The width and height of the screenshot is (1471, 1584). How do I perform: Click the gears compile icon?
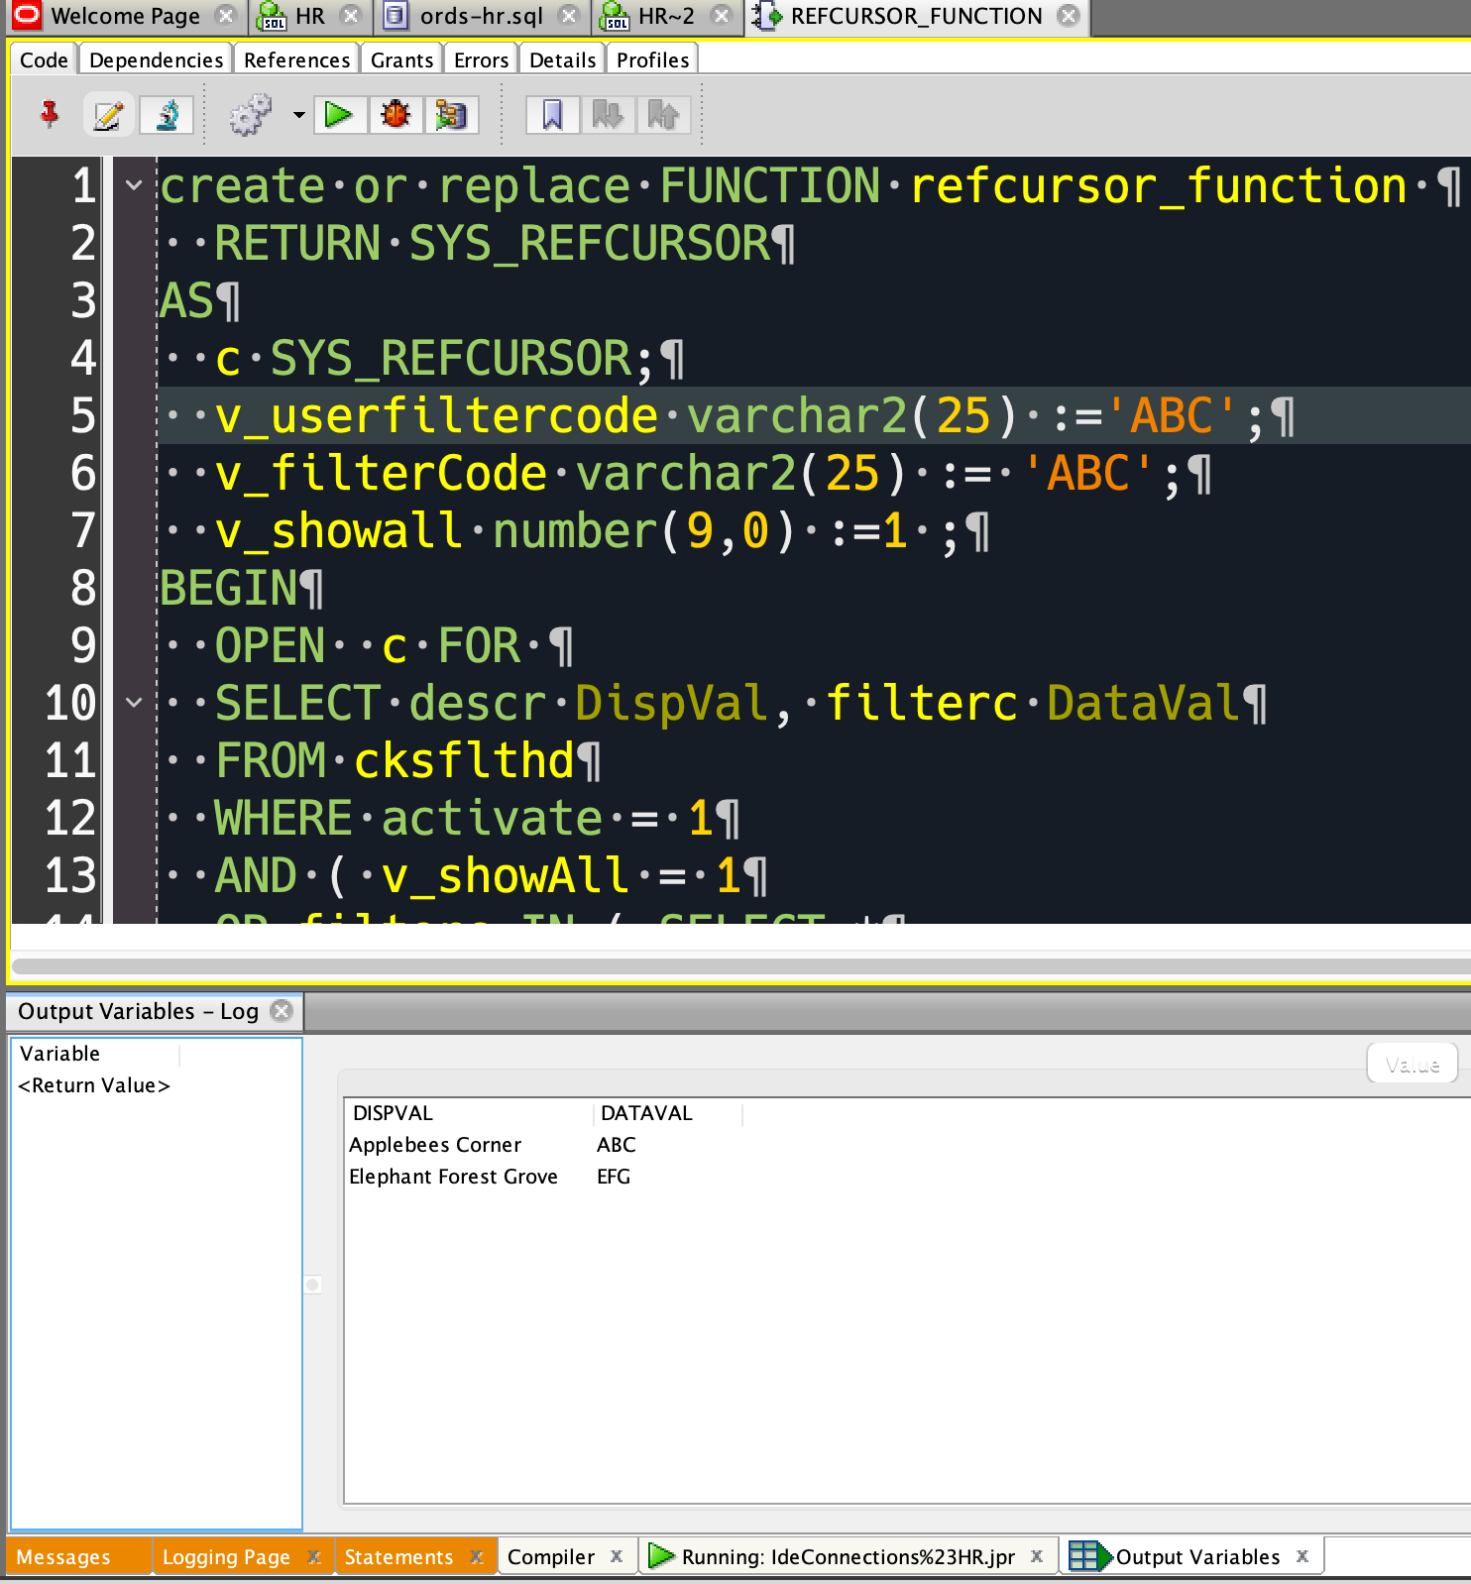pyautogui.click(x=251, y=115)
